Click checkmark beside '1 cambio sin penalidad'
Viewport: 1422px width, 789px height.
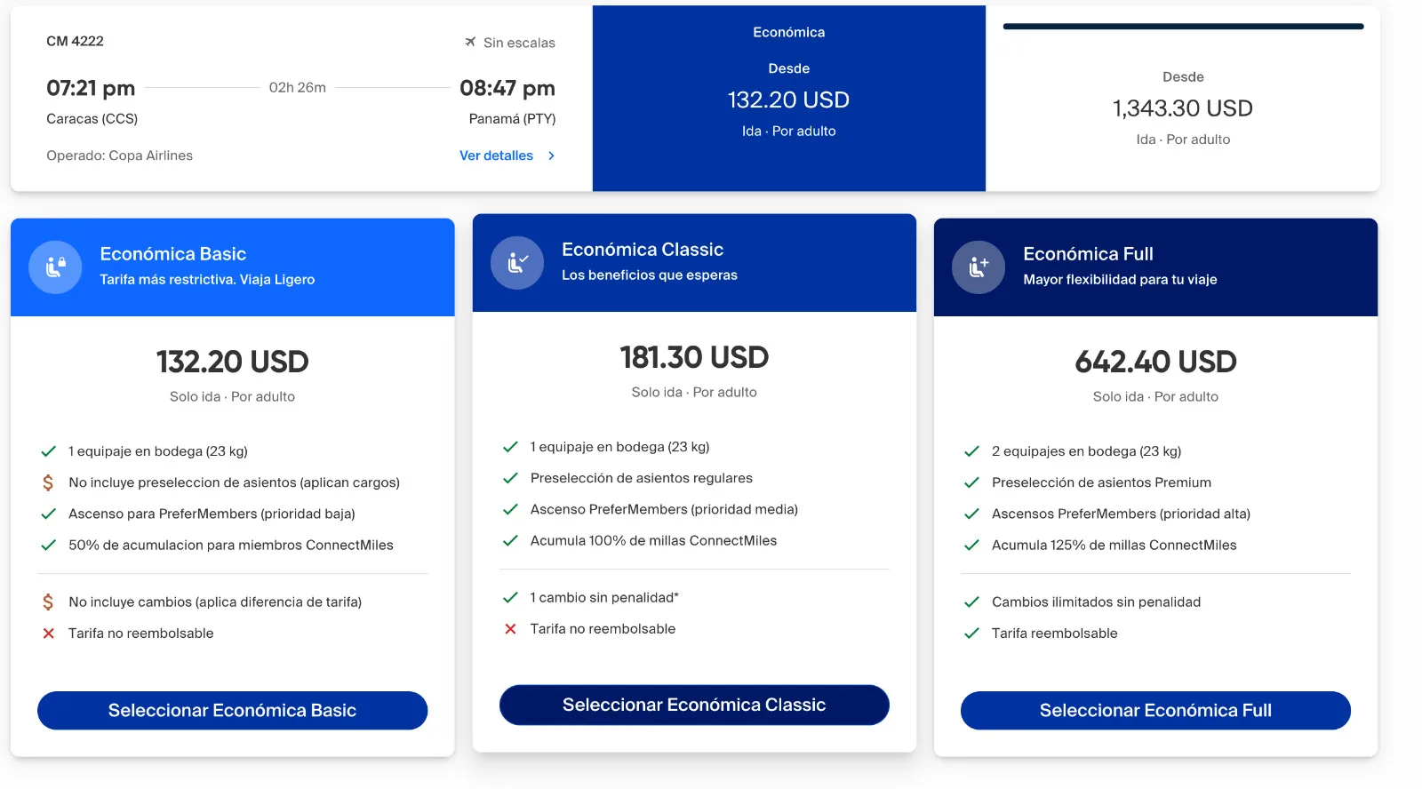click(x=510, y=598)
